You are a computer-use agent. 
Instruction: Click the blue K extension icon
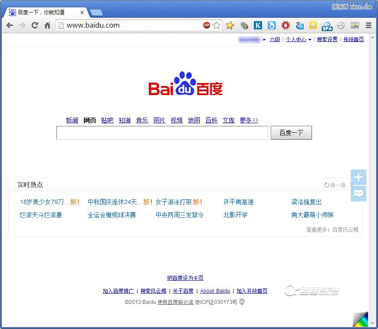(258, 26)
